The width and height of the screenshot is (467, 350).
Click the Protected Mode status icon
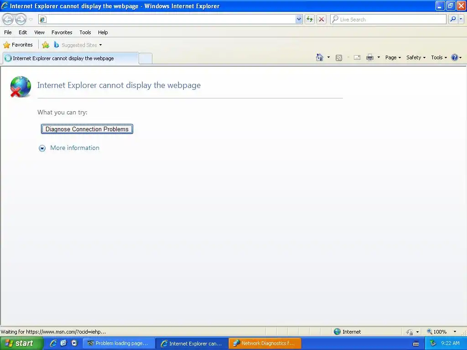click(x=410, y=332)
